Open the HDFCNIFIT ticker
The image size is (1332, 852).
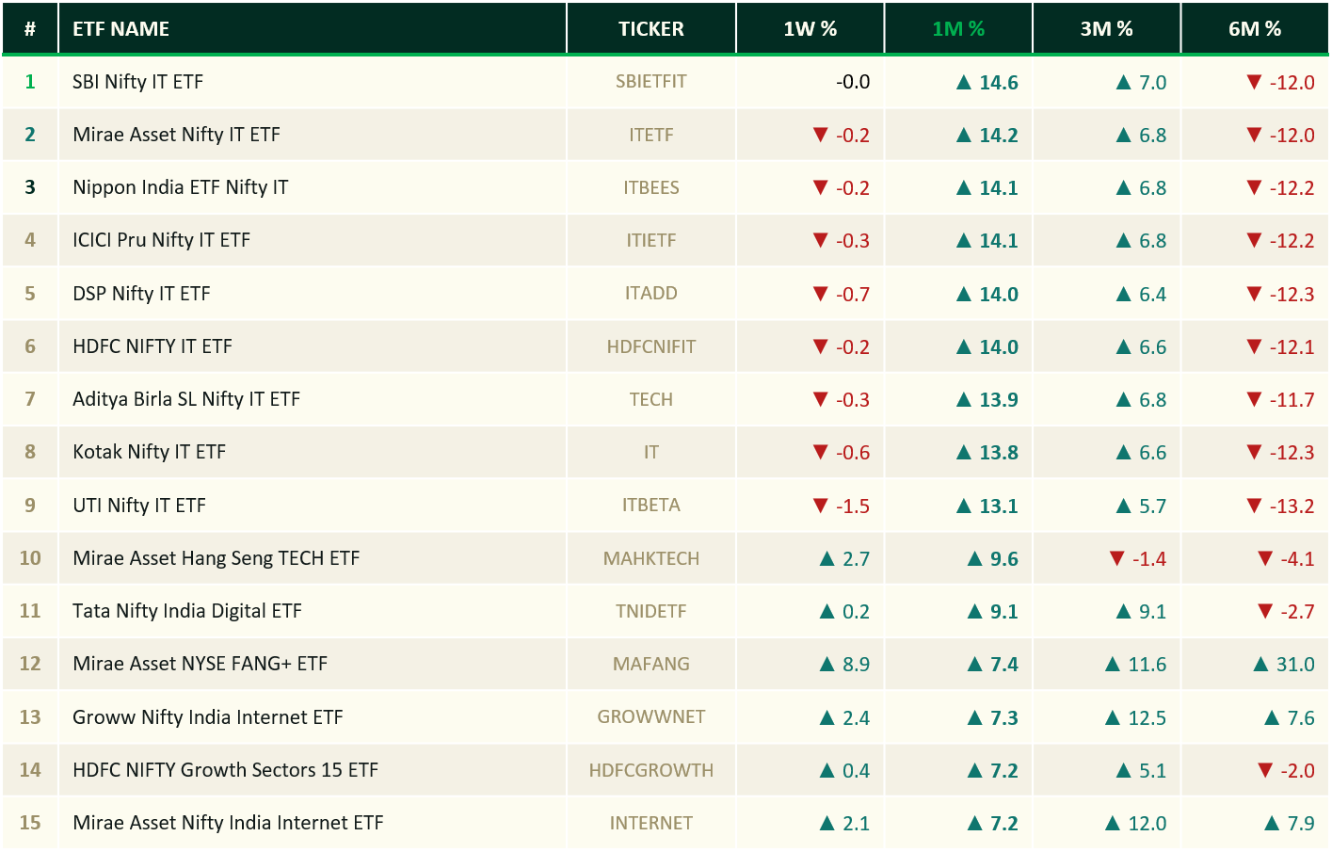(x=651, y=346)
